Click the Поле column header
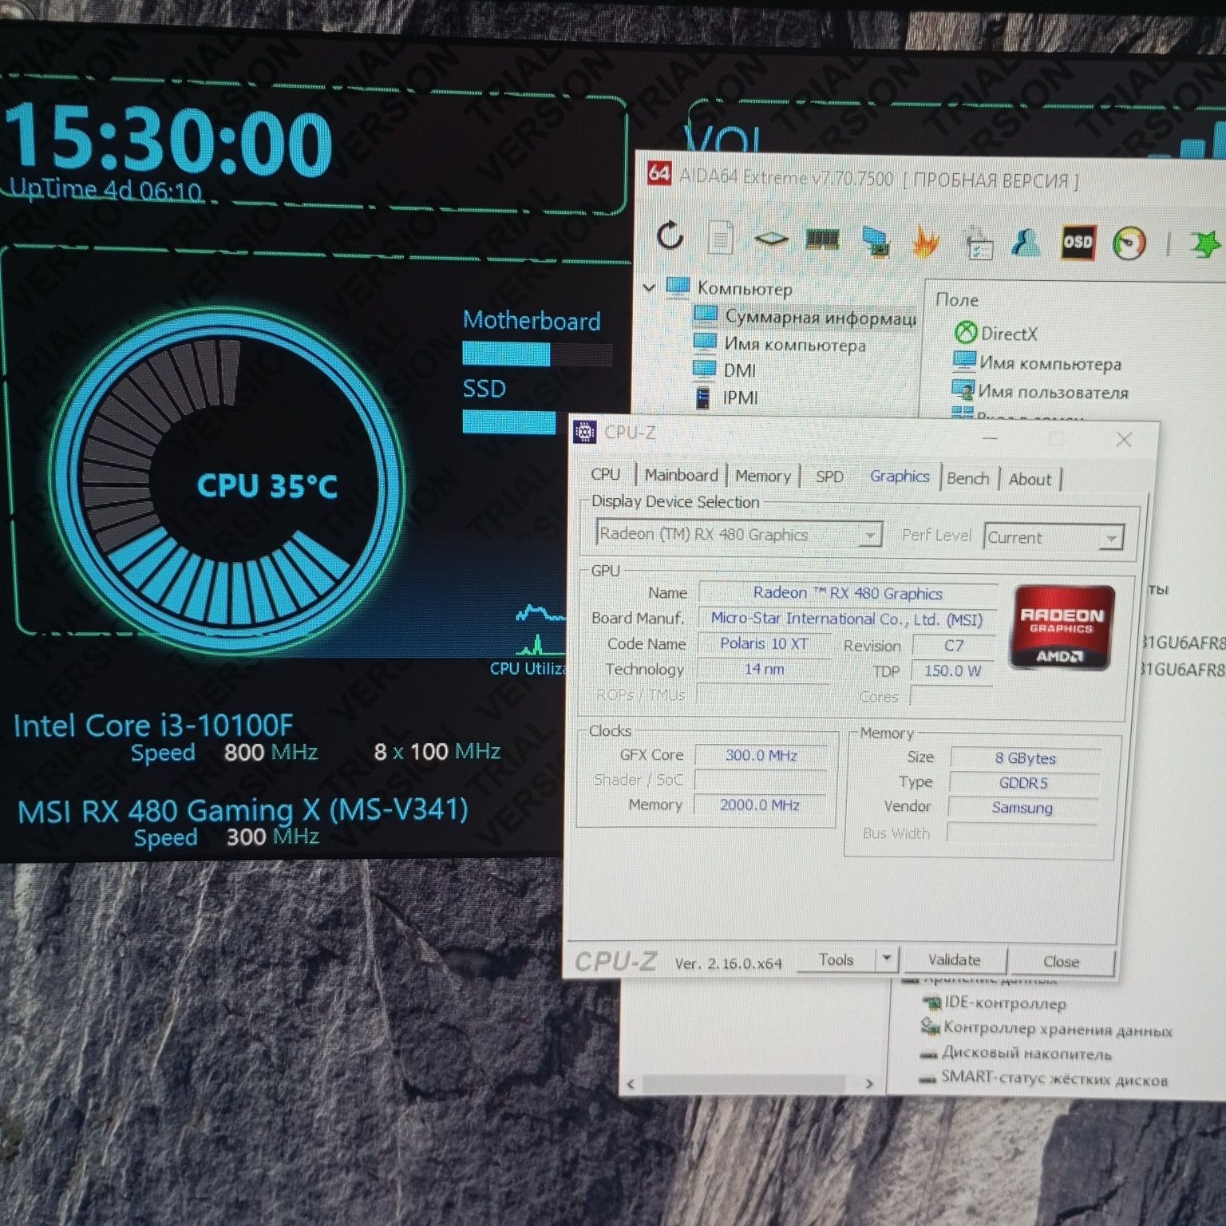Image resolution: width=1226 pixels, height=1226 pixels. (x=956, y=299)
